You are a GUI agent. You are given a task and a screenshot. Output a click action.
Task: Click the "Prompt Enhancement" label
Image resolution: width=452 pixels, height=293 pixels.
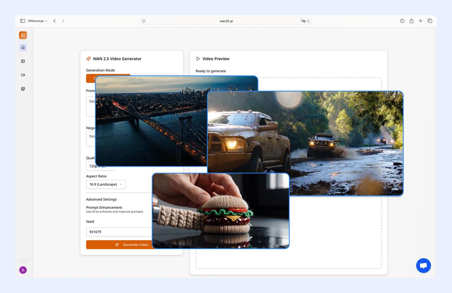[x=104, y=207]
